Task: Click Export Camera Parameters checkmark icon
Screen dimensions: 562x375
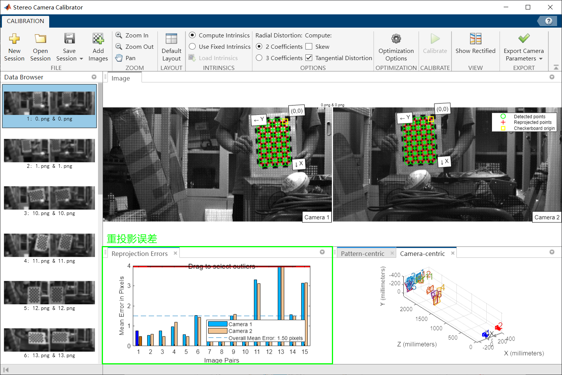Action: click(x=524, y=39)
